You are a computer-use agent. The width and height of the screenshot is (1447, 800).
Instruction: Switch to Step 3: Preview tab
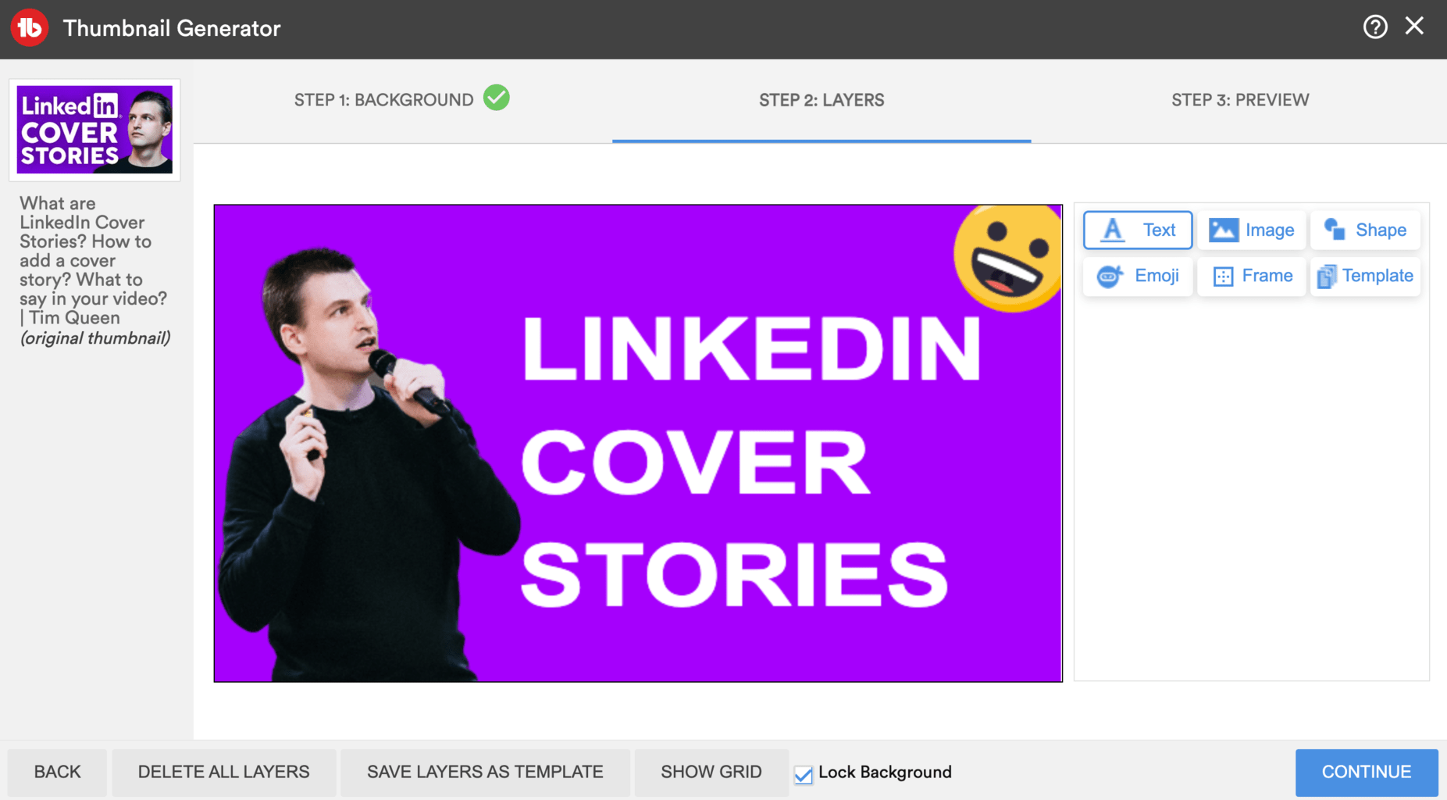coord(1240,100)
